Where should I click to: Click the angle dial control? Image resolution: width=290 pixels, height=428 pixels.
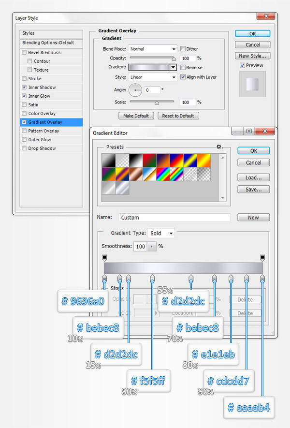pyautogui.click(x=135, y=90)
